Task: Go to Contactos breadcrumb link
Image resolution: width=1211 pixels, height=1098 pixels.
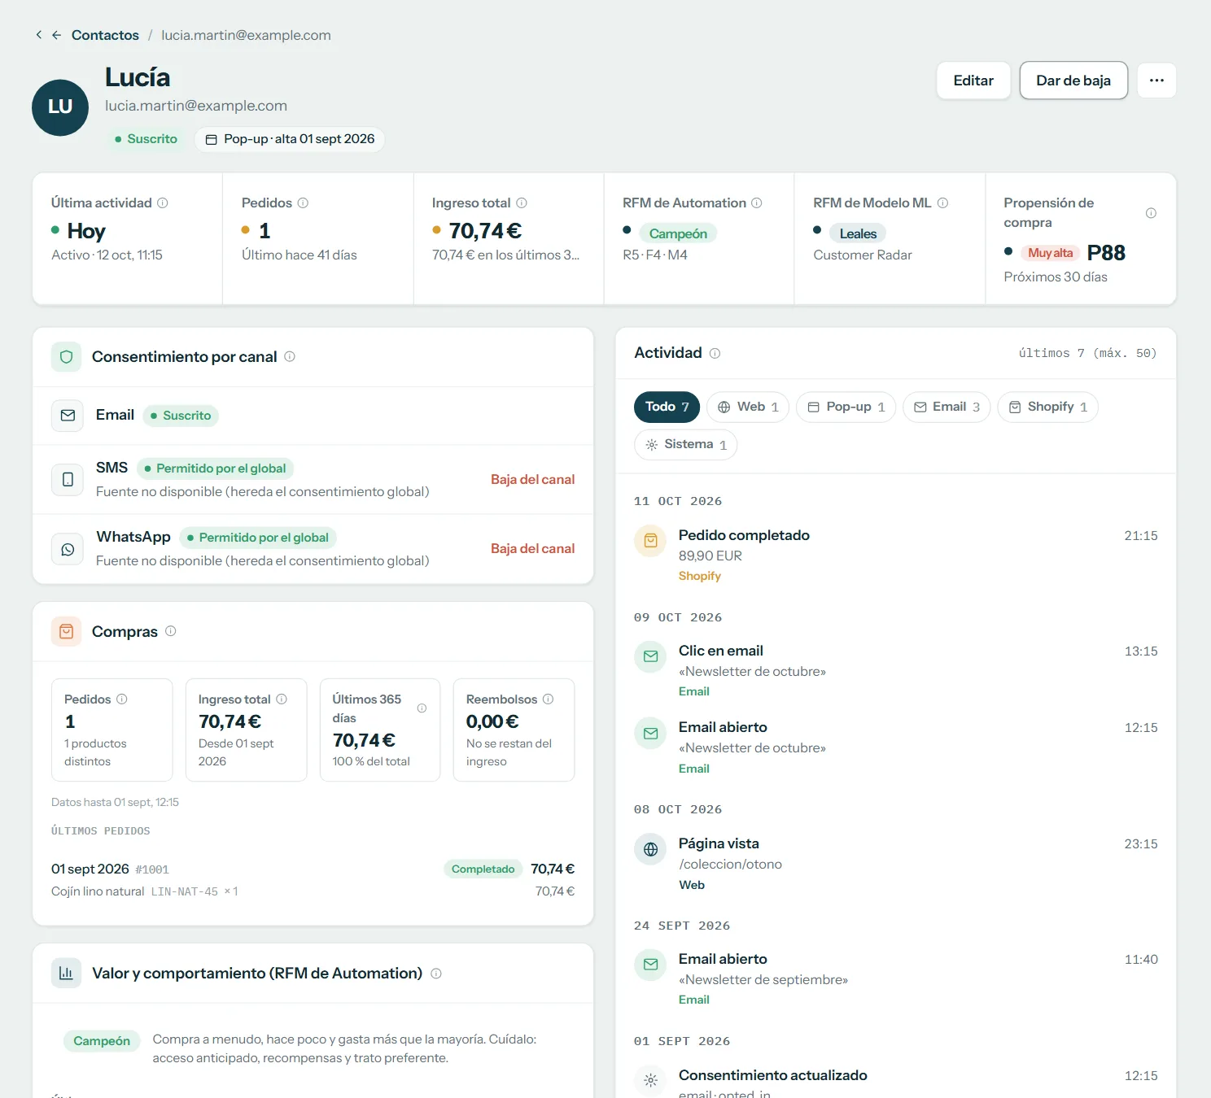Action: coord(105,35)
